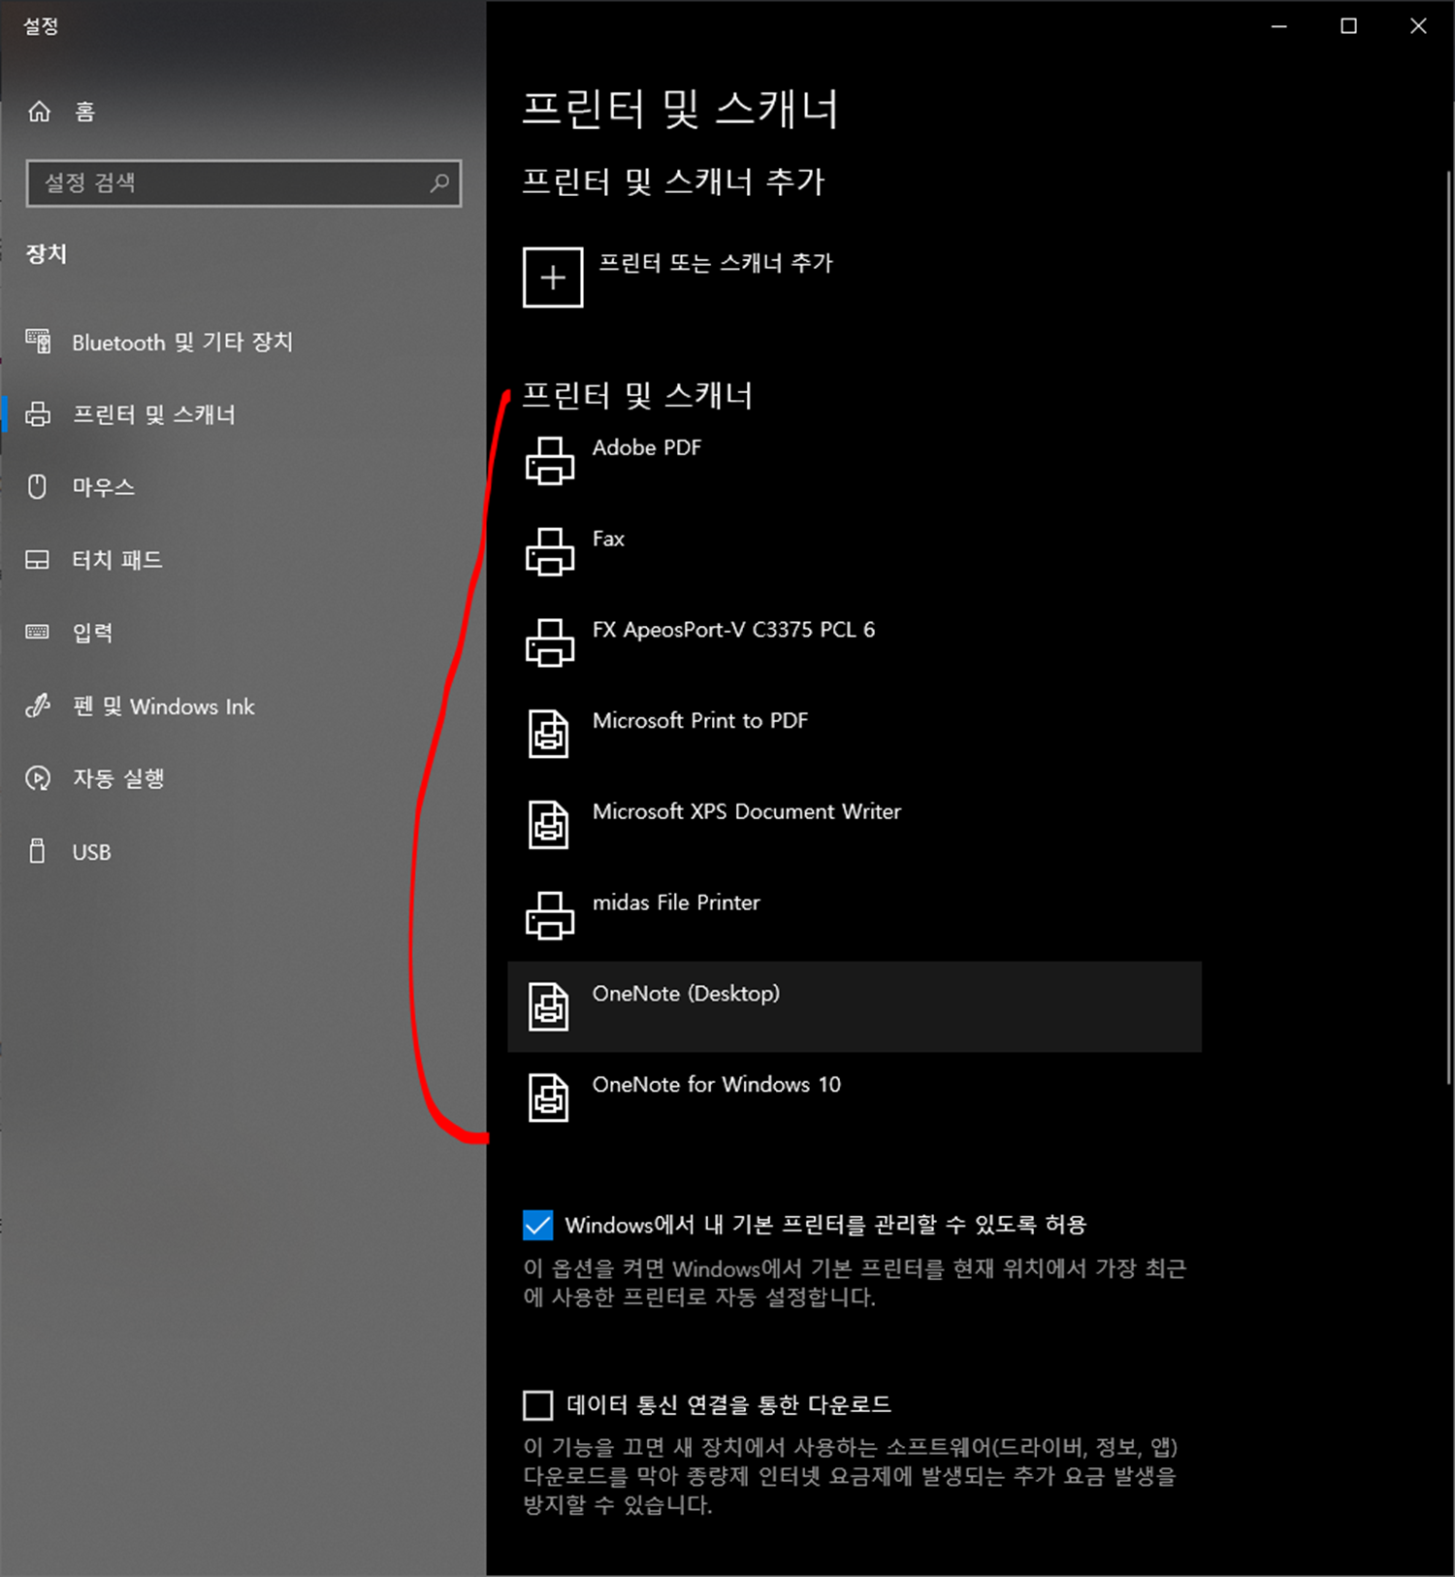The image size is (1455, 1577).
Task: Open USB settings page
Action: [x=91, y=852]
